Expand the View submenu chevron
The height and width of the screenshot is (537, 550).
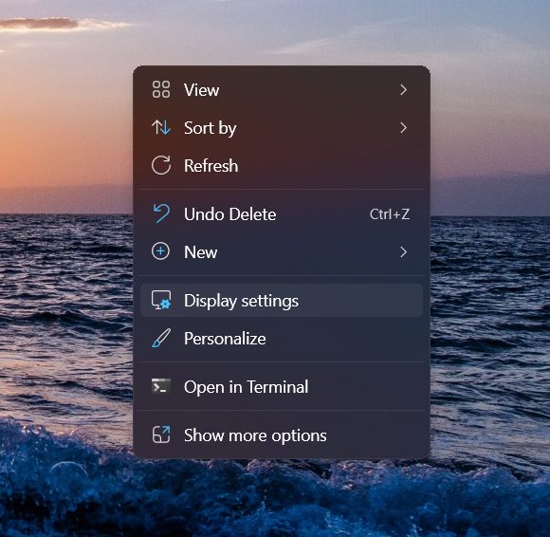(x=403, y=90)
